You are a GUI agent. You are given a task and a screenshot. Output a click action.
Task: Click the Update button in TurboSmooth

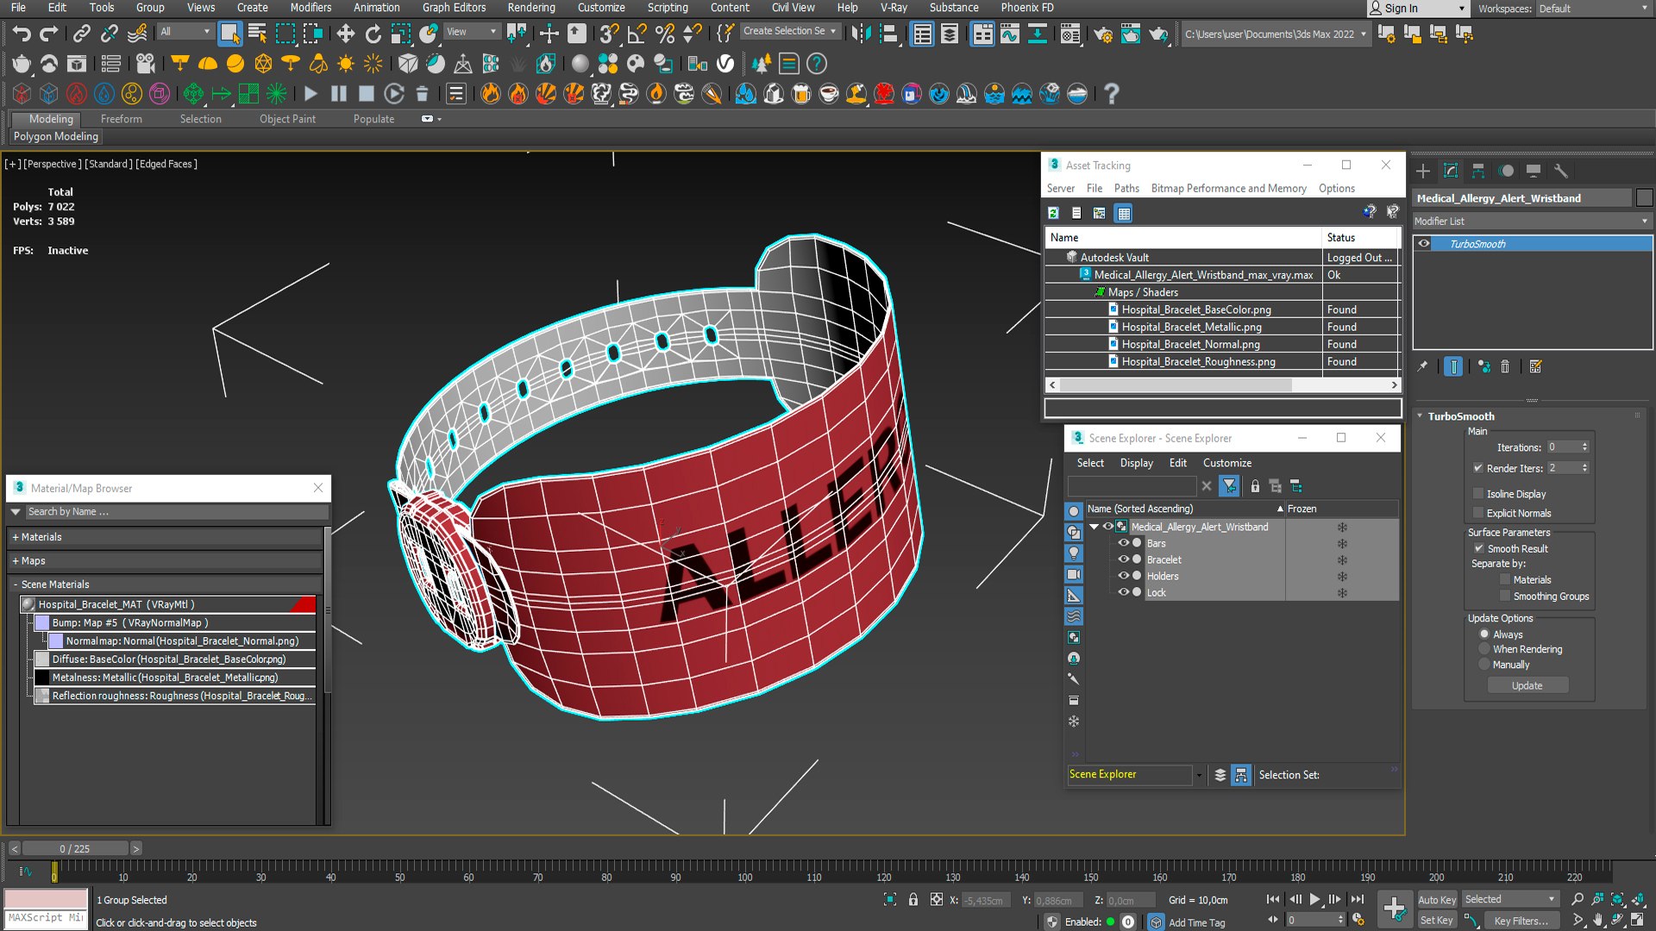tap(1527, 685)
